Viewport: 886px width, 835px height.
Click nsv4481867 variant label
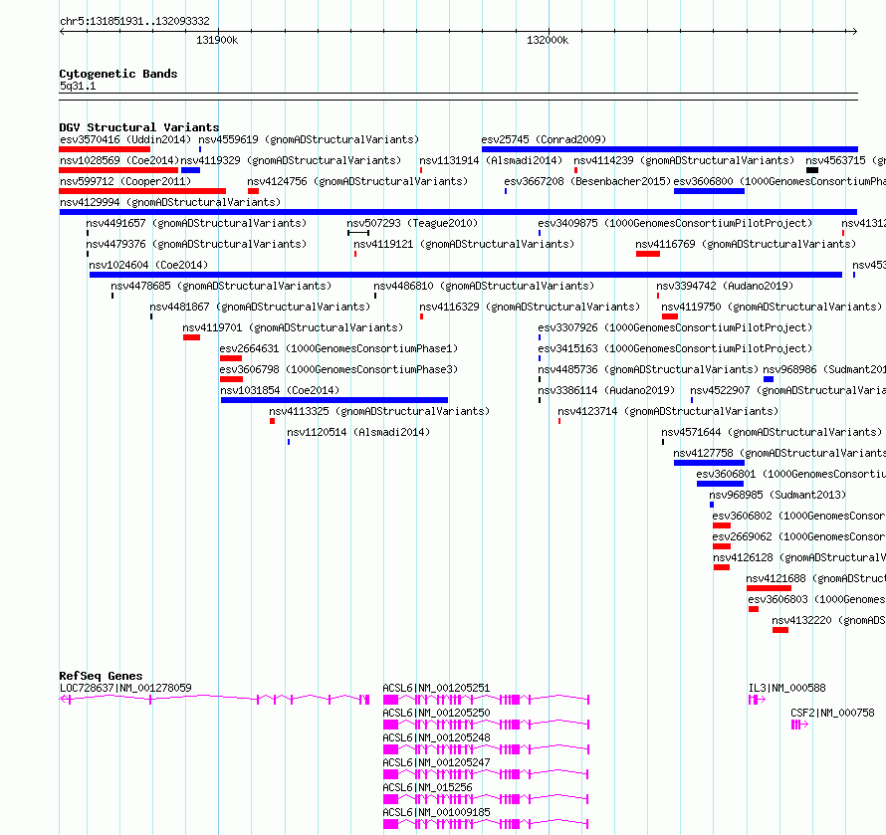point(260,307)
